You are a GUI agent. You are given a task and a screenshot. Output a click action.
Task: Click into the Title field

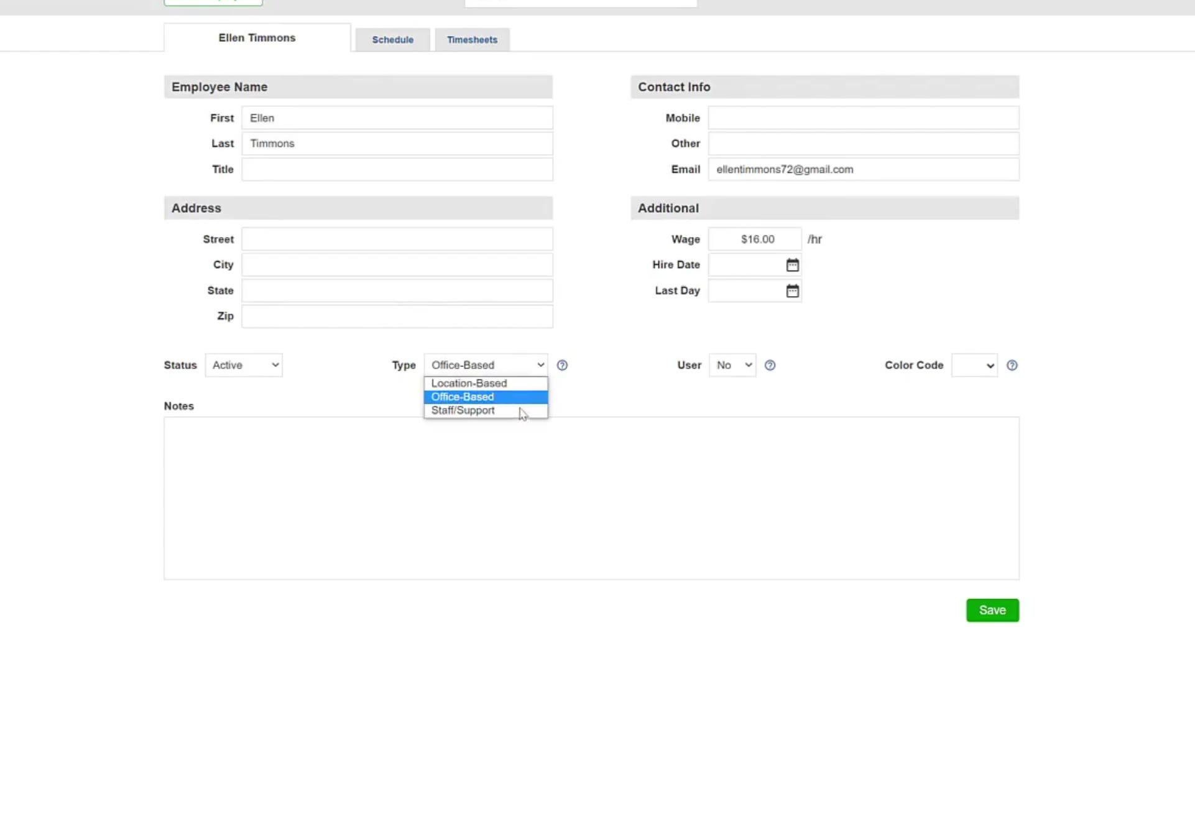tap(397, 169)
